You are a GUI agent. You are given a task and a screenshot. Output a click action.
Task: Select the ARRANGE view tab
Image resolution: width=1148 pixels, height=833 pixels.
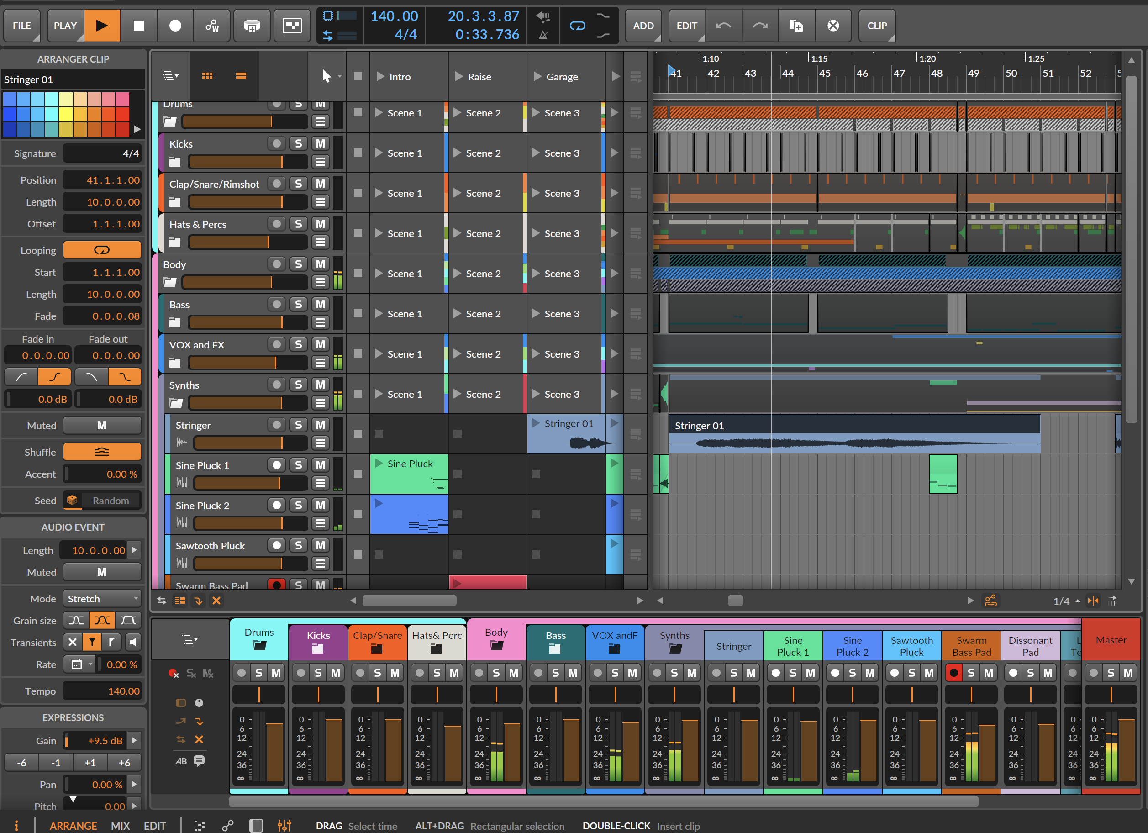click(73, 825)
